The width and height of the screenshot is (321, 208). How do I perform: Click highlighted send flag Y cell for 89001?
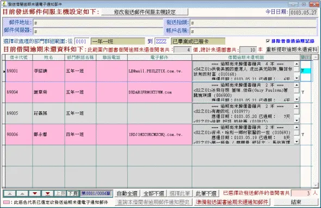305,71
